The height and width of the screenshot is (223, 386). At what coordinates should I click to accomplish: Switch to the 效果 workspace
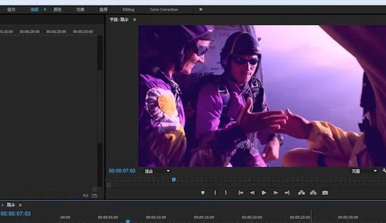[x=80, y=10]
